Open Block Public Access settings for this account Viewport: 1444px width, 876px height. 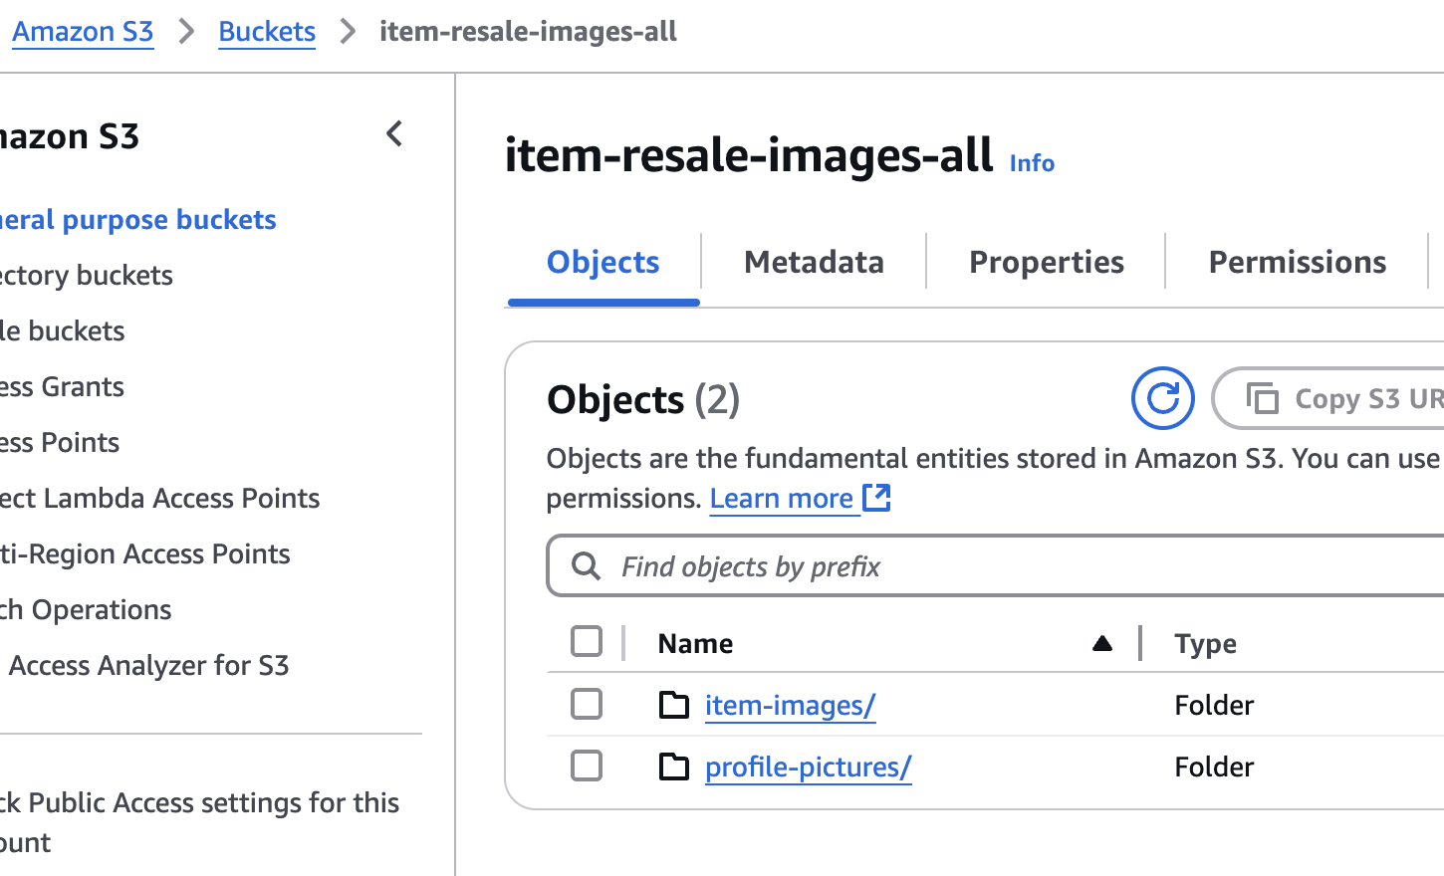[x=199, y=822]
